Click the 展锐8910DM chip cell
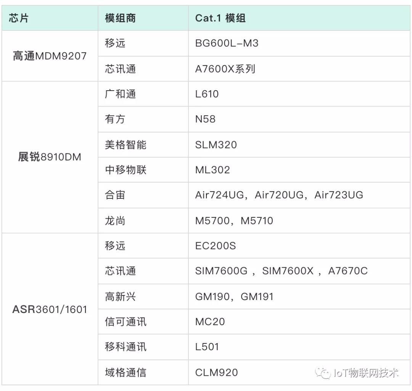The image size is (412, 391). tap(50, 157)
